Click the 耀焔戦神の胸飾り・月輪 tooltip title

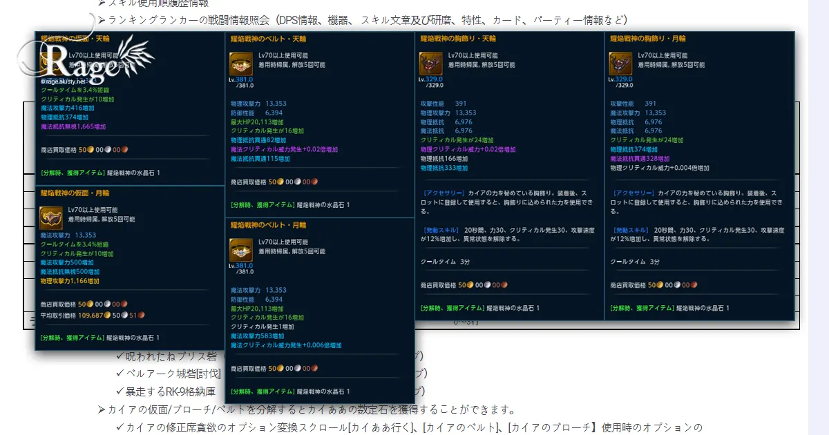[647, 39]
